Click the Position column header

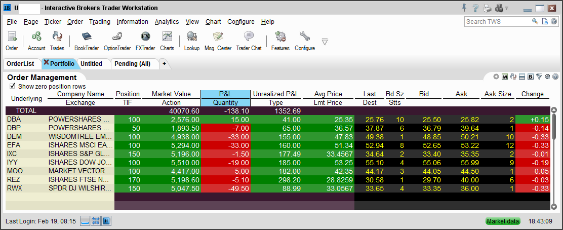pos(128,94)
